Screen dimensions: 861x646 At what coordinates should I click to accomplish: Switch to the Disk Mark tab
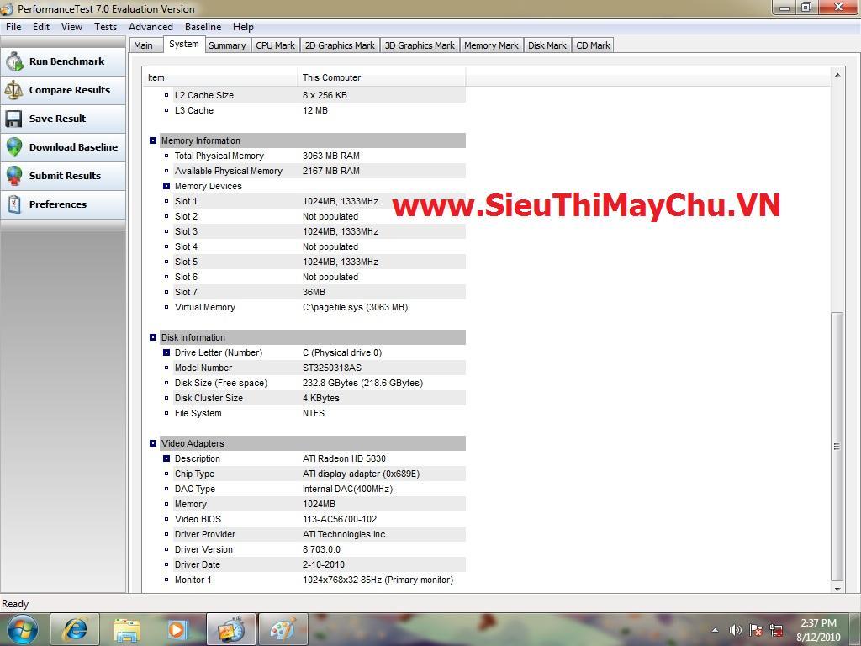547,45
